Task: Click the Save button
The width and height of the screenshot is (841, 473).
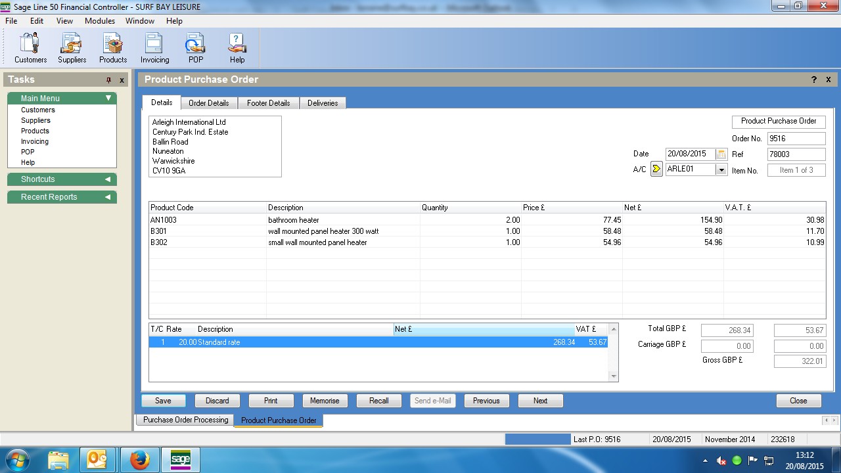Action: coord(163,401)
